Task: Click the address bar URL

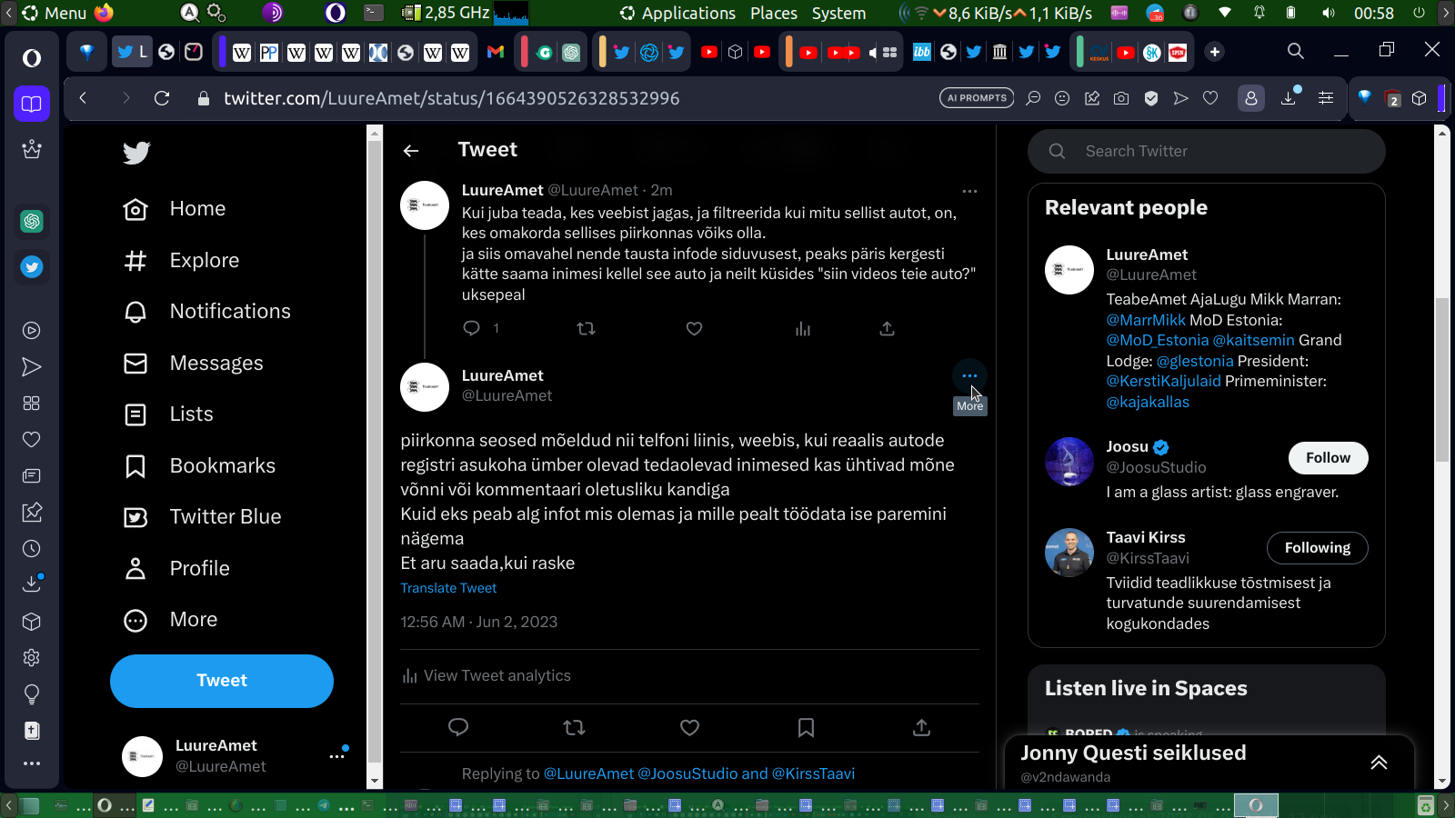Action: point(452,98)
